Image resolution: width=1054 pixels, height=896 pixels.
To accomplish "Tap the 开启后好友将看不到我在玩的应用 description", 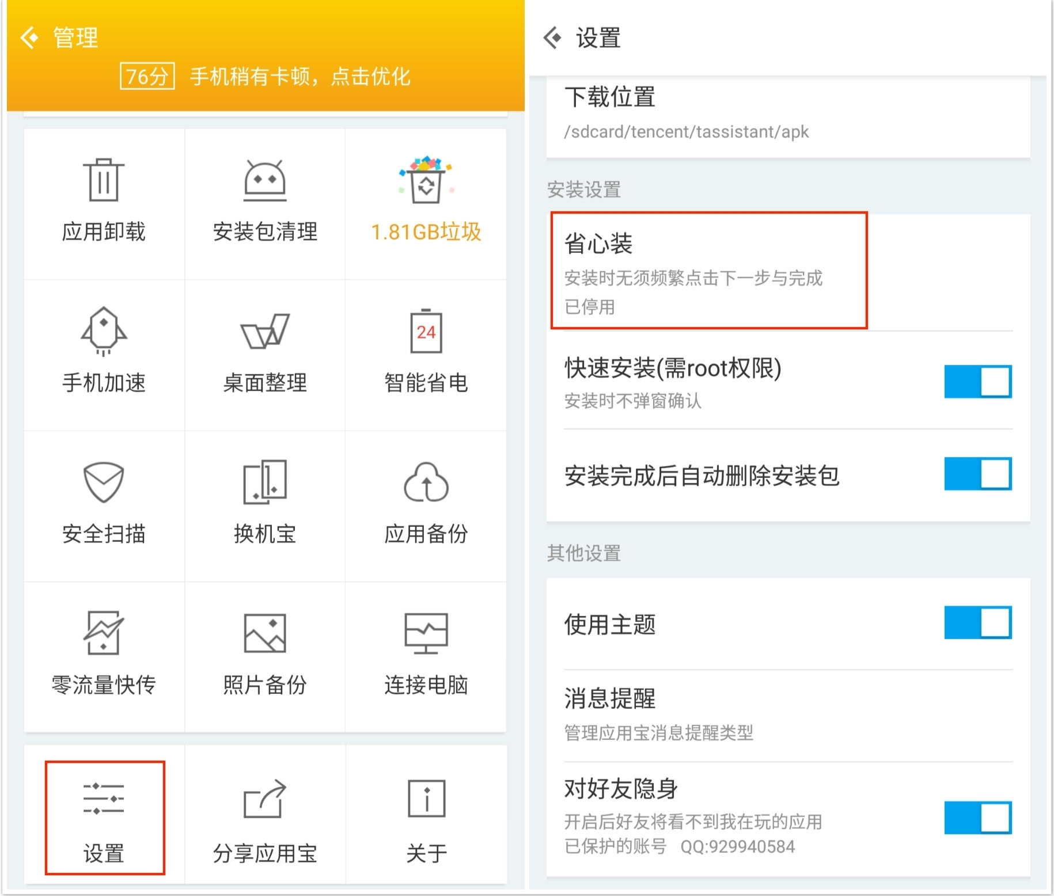I will click(693, 822).
